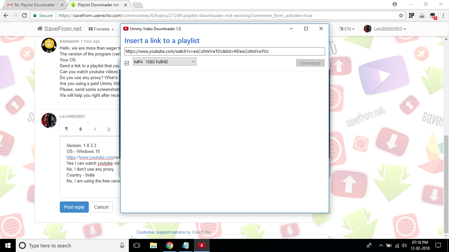Toggle the checkbox beside the MP4 format dropdown

coord(127,63)
